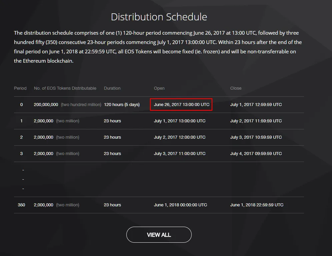Click period number 2

pos(21,137)
